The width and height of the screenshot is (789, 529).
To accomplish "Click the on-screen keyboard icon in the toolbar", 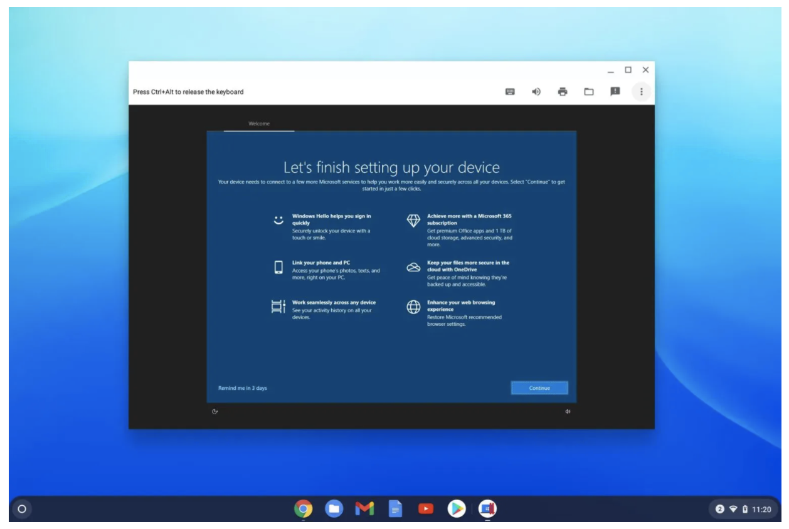I will [x=510, y=91].
